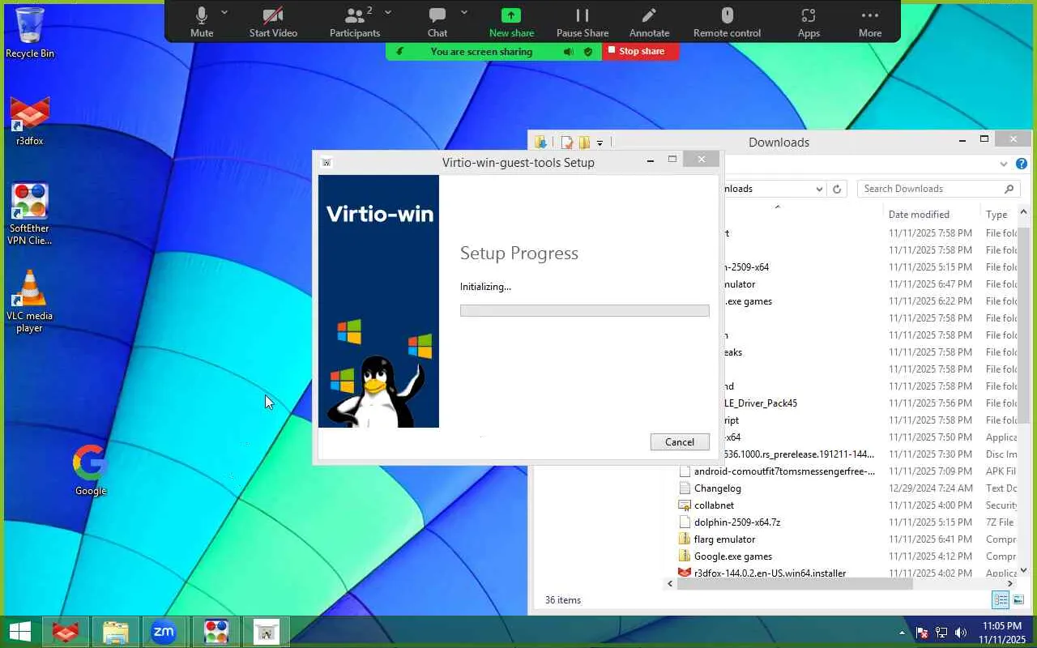This screenshot has height=648, width=1037.
Task: Start a New share in Zoom
Action: point(511,22)
